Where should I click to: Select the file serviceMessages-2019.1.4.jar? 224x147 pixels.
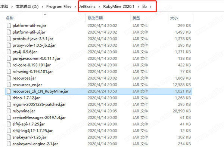point(39,118)
